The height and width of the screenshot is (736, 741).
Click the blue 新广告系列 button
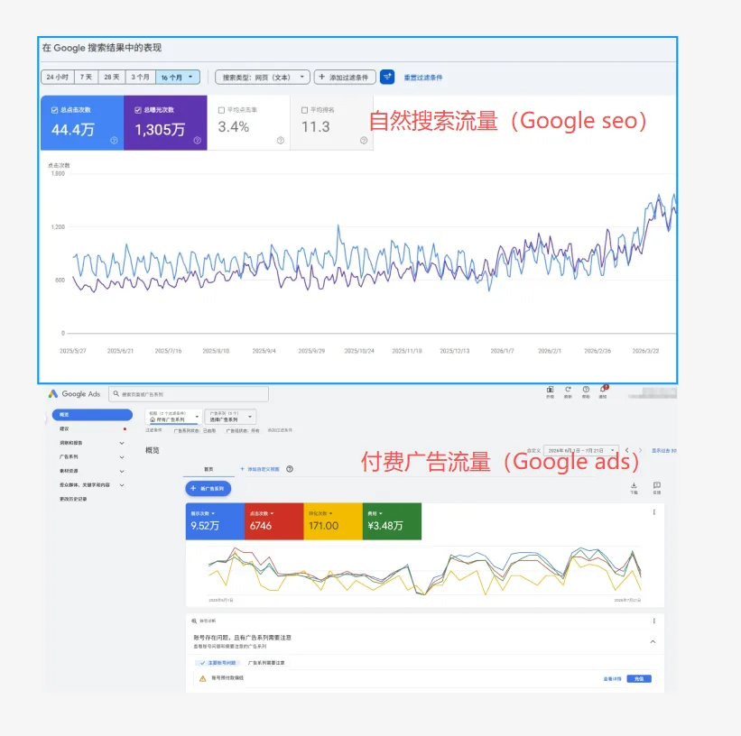[208, 489]
